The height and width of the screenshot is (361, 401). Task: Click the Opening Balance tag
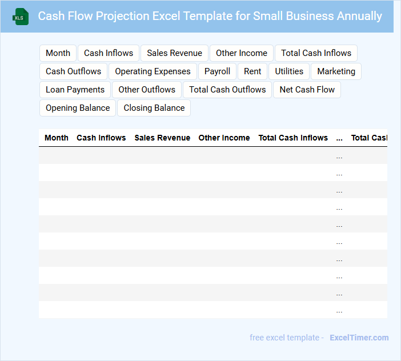[x=78, y=108]
